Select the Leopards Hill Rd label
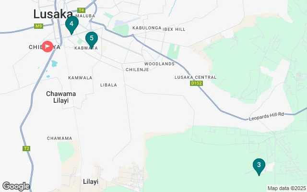Viewport: 307px width, 192px height. (x=266, y=116)
